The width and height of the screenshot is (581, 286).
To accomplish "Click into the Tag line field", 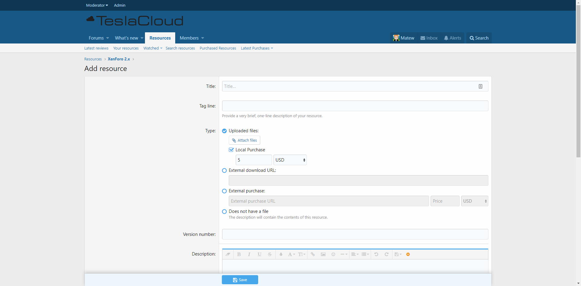I will [355, 106].
